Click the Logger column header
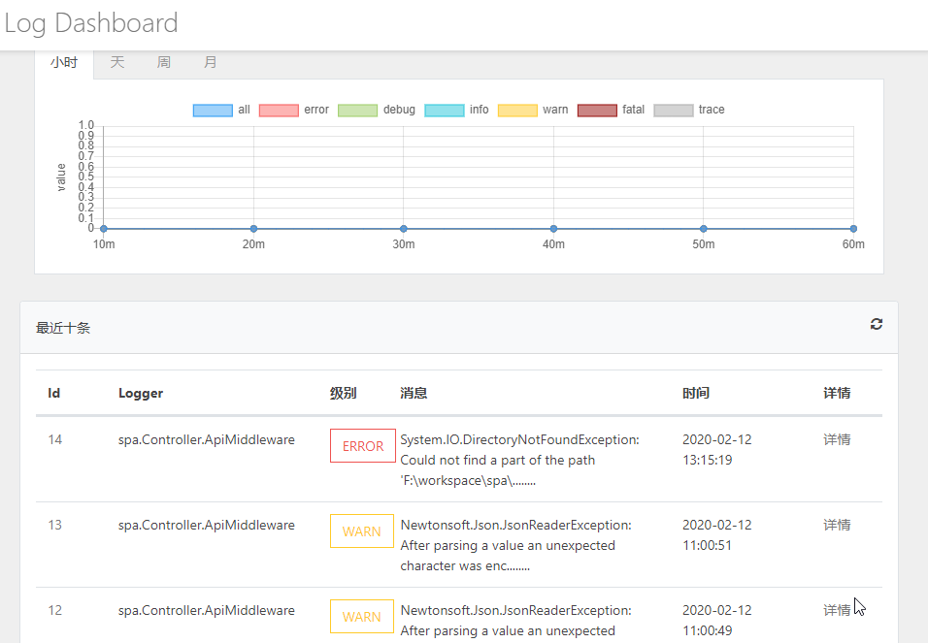 point(140,394)
